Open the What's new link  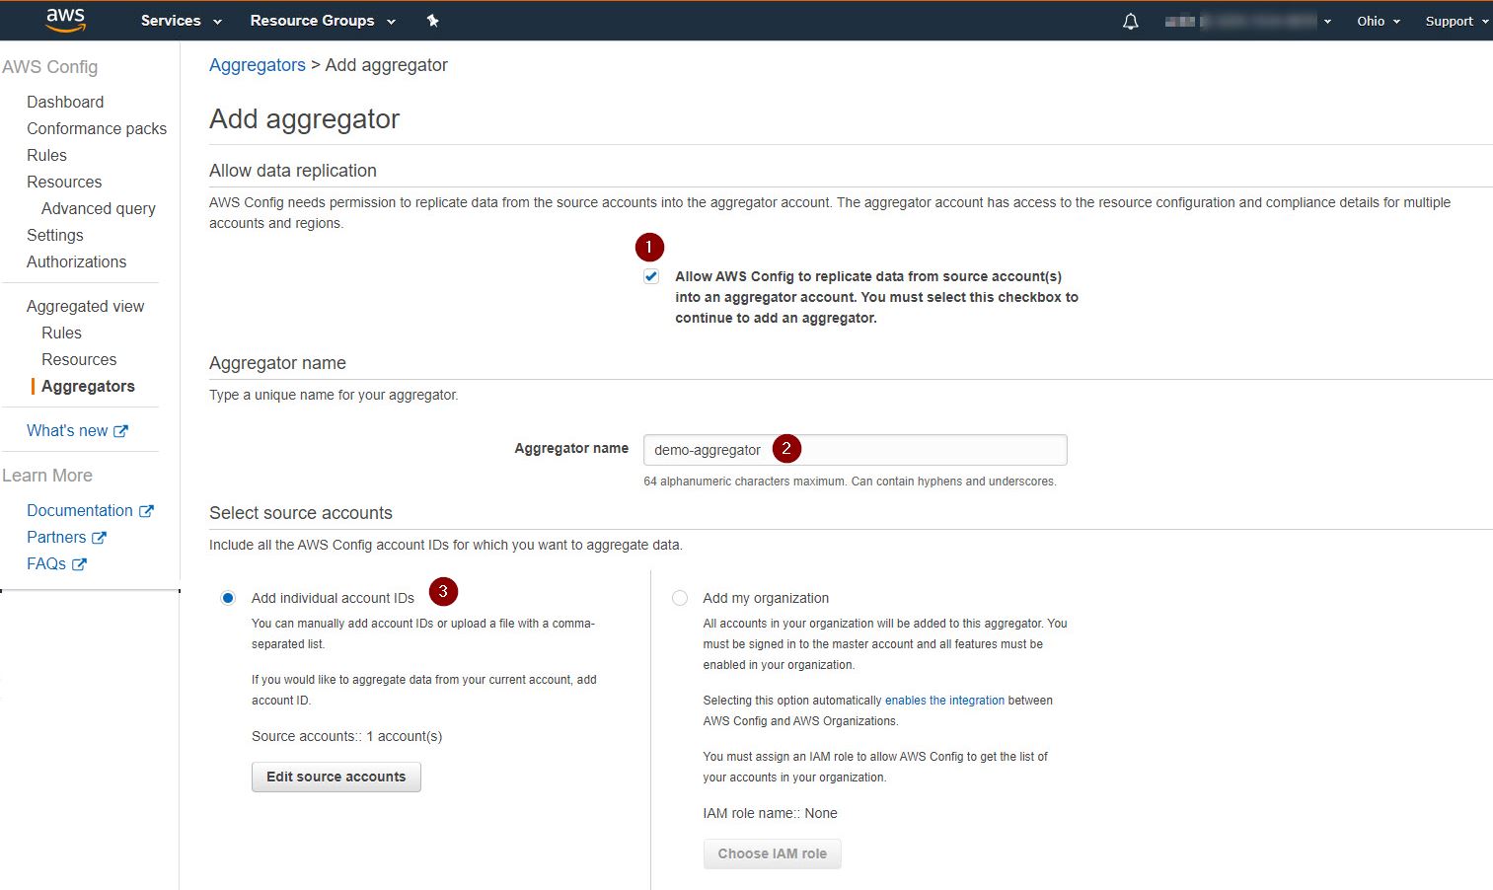coord(67,431)
